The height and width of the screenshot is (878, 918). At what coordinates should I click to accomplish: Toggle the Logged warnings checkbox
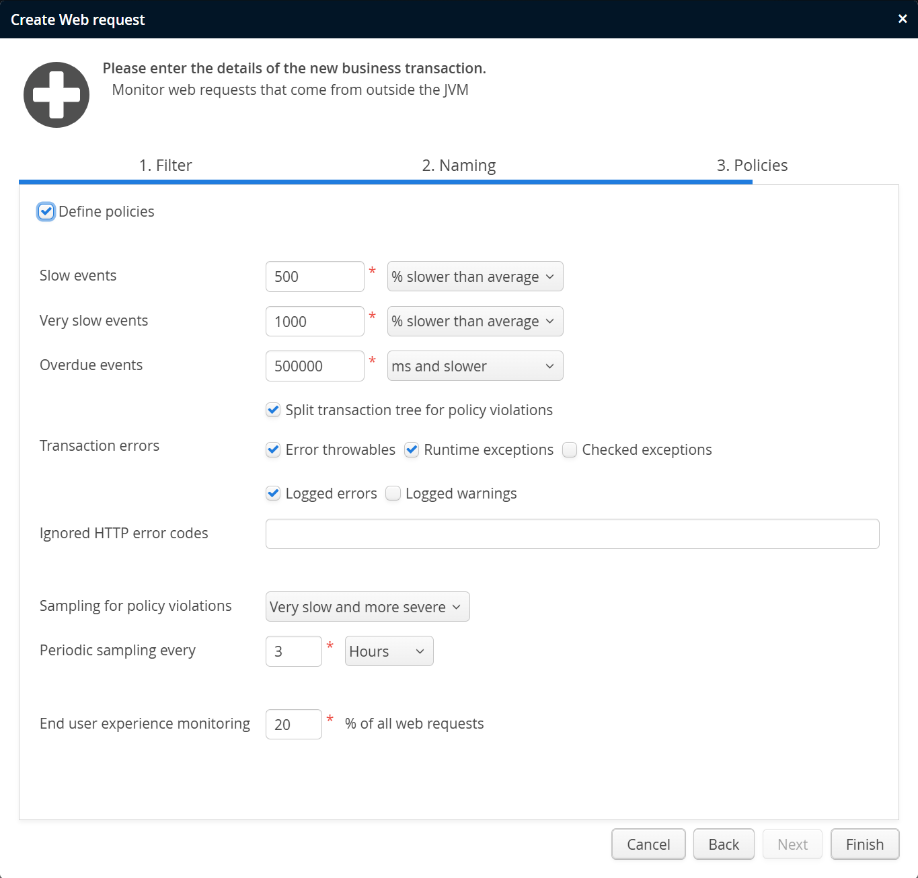click(393, 494)
